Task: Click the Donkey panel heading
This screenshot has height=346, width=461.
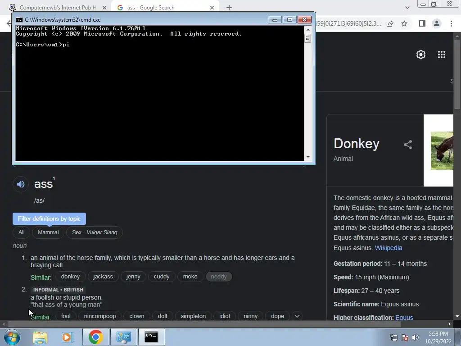Action: pos(357,144)
